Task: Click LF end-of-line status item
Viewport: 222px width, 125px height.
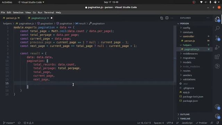Action: tap(177, 123)
